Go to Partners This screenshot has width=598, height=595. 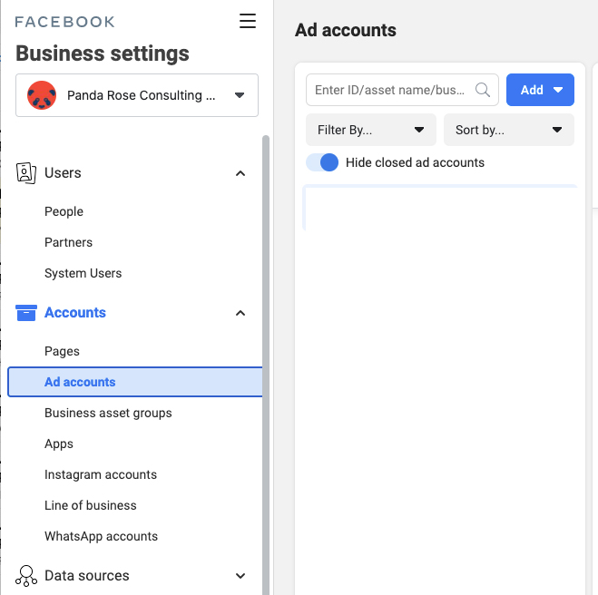click(68, 242)
